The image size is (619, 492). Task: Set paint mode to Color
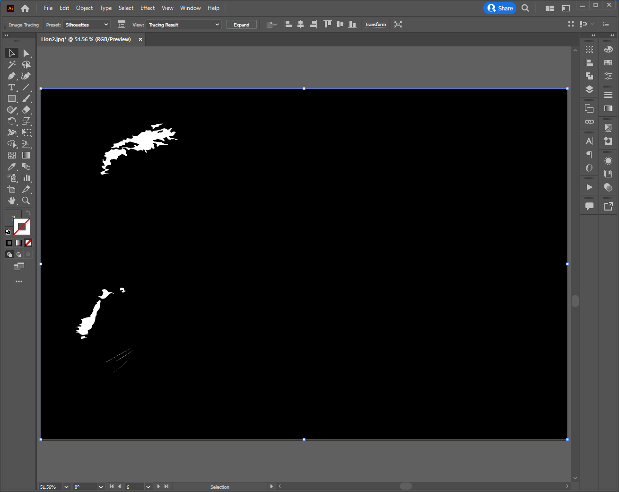[9, 243]
